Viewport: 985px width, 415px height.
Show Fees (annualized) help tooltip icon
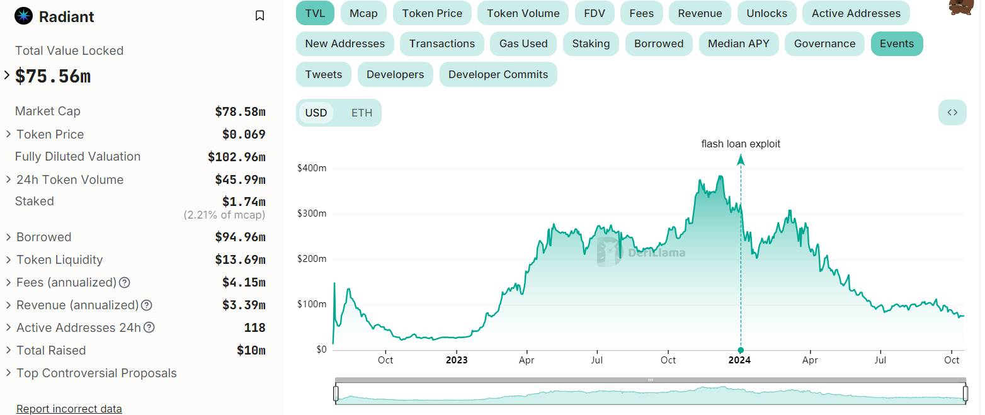(x=125, y=283)
